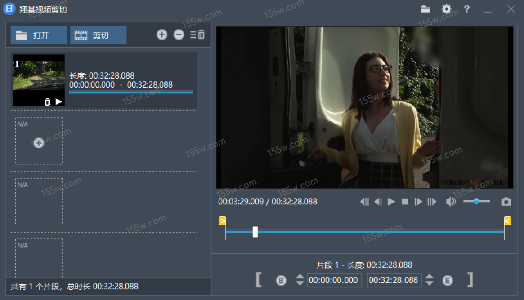Jump to segment beginning with B button

tap(281, 281)
